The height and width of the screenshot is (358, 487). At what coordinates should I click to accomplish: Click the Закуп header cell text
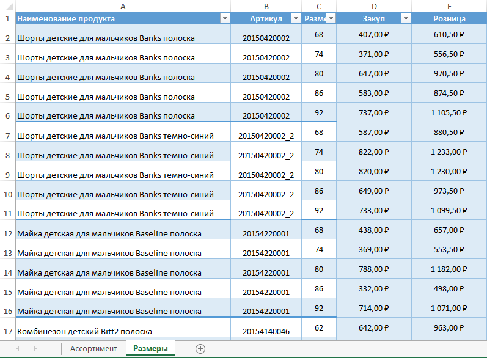coord(374,18)
